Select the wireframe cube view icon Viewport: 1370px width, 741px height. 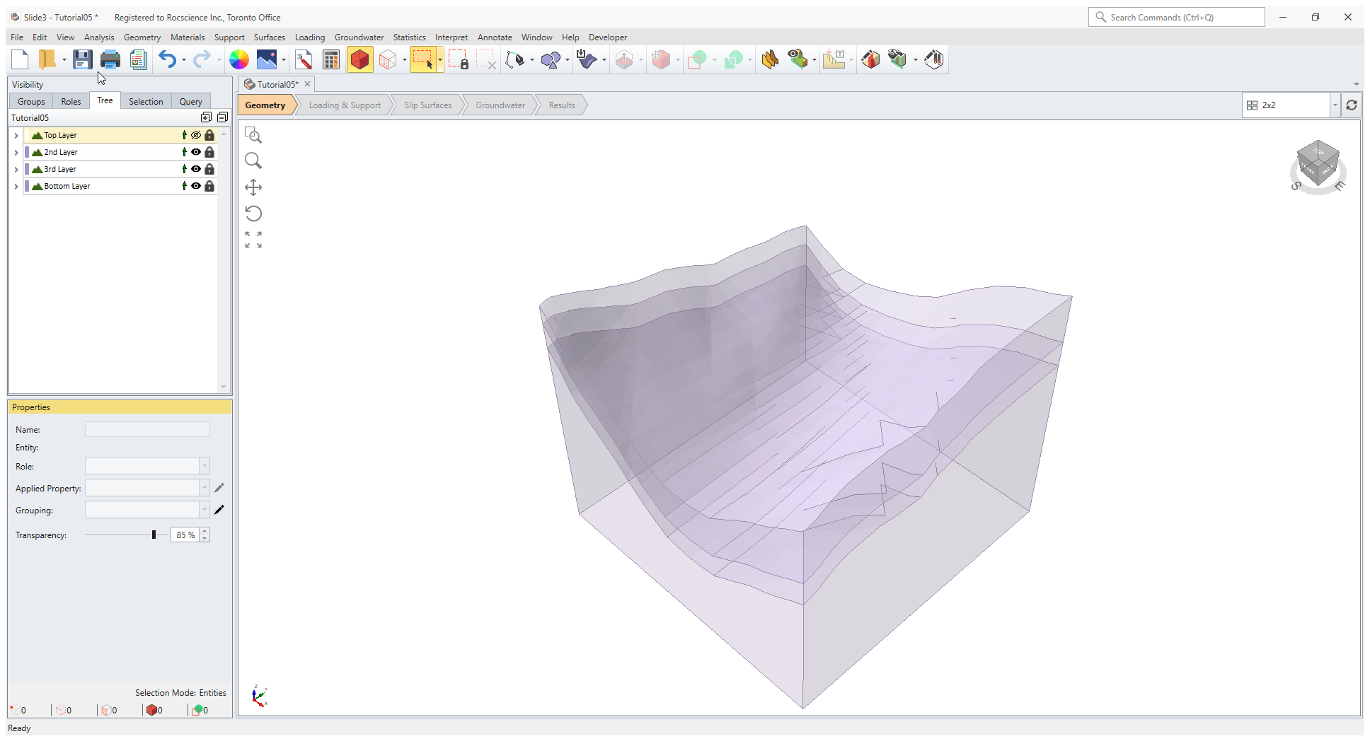tap(388, 60)
